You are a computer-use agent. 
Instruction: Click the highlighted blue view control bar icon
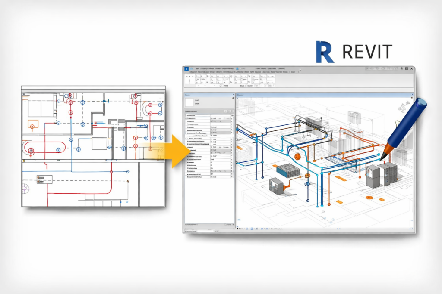point(251,229)
